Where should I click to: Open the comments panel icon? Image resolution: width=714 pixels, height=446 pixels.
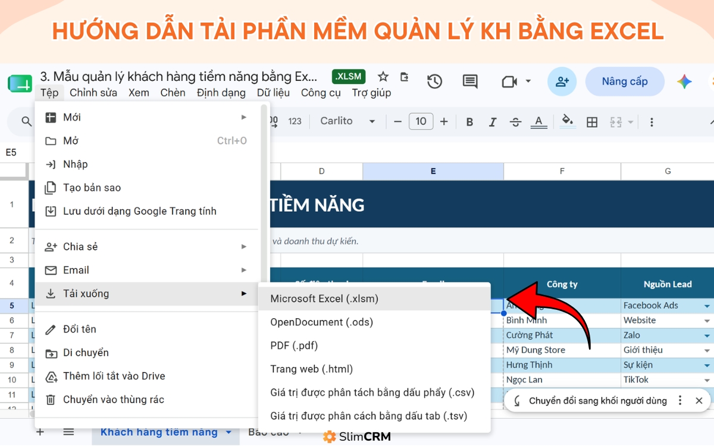(470, 81)
